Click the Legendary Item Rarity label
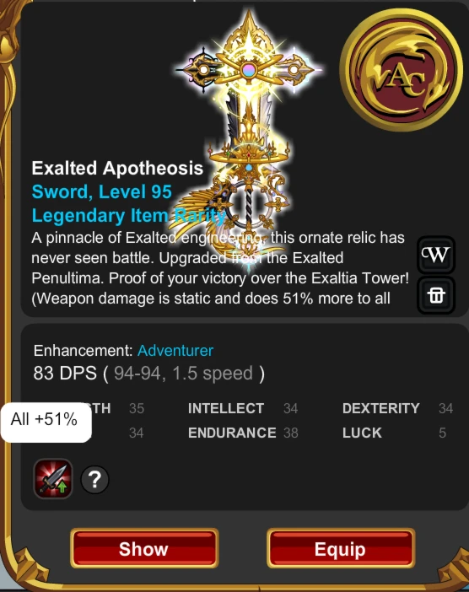 coord(129,216)
